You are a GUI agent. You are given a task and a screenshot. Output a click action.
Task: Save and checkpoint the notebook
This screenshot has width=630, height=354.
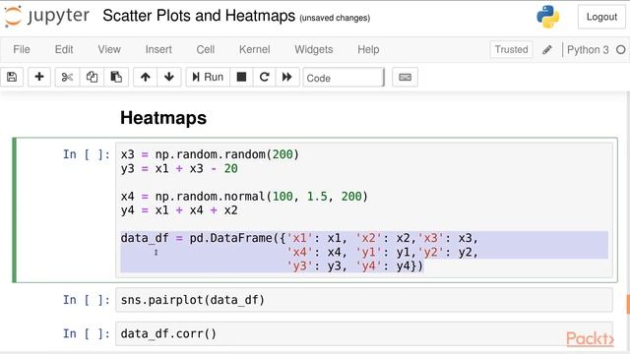coord(12,77)
